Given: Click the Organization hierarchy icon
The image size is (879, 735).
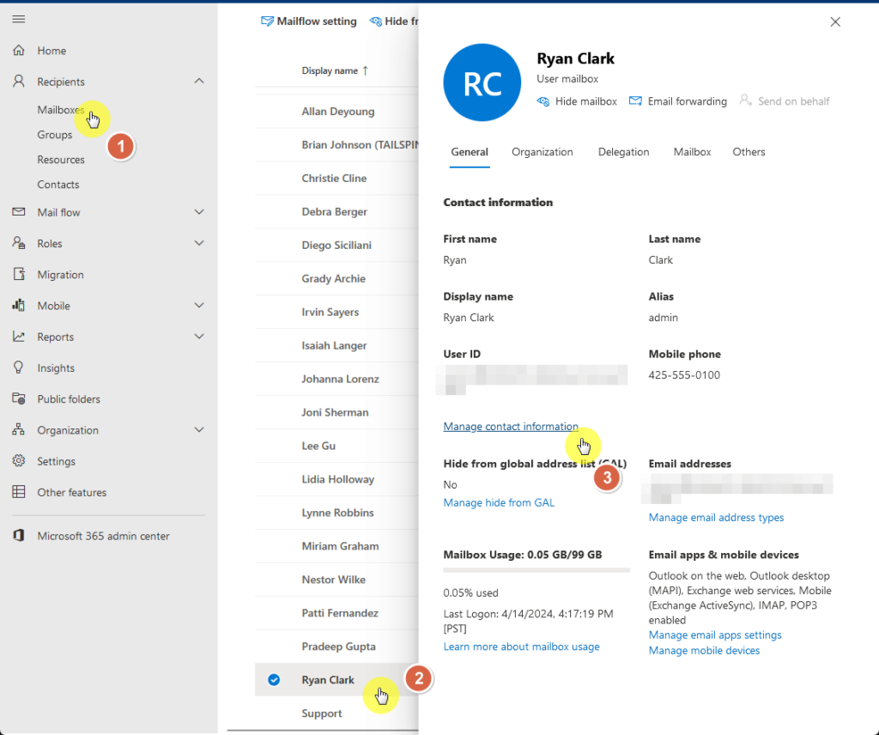Looking at the screenshot, I should coord(19,429).
